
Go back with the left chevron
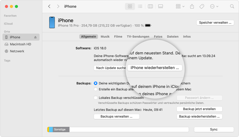pyautogui.click(x=49, y=6)
